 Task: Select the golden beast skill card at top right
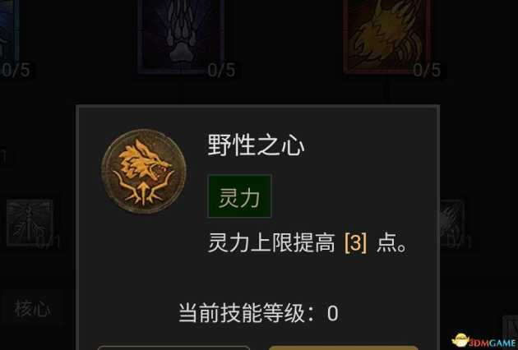pyautogui.click(x=386, y=35)
